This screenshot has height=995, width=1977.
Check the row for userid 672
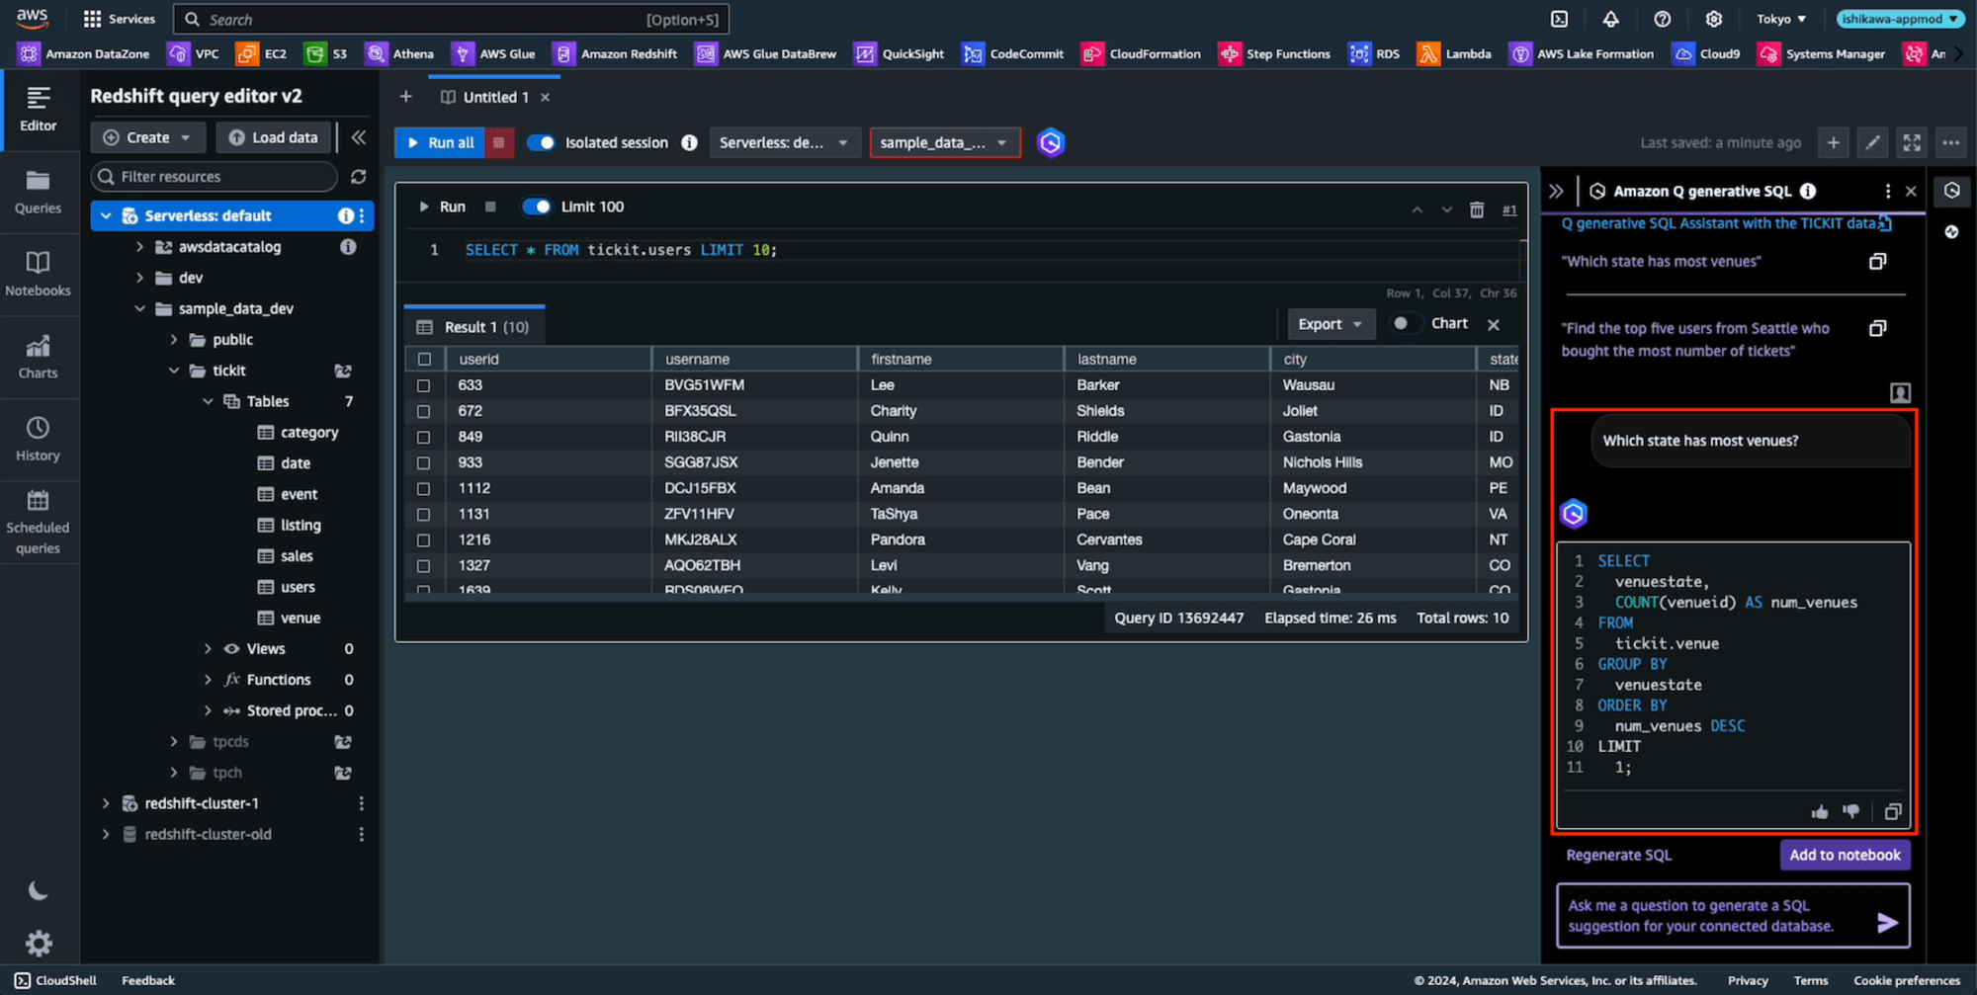click(424, 411)
